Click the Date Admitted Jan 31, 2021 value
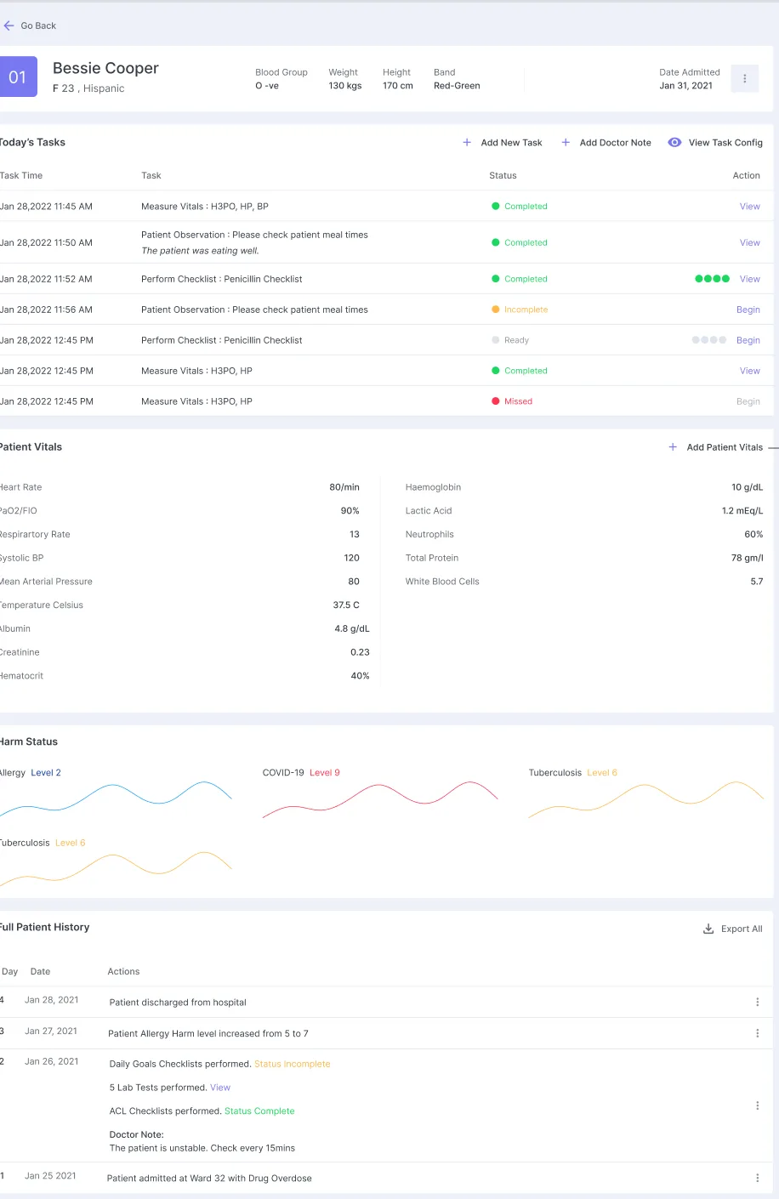Screen dimensions: 779x1199 (x=685, y=86)
